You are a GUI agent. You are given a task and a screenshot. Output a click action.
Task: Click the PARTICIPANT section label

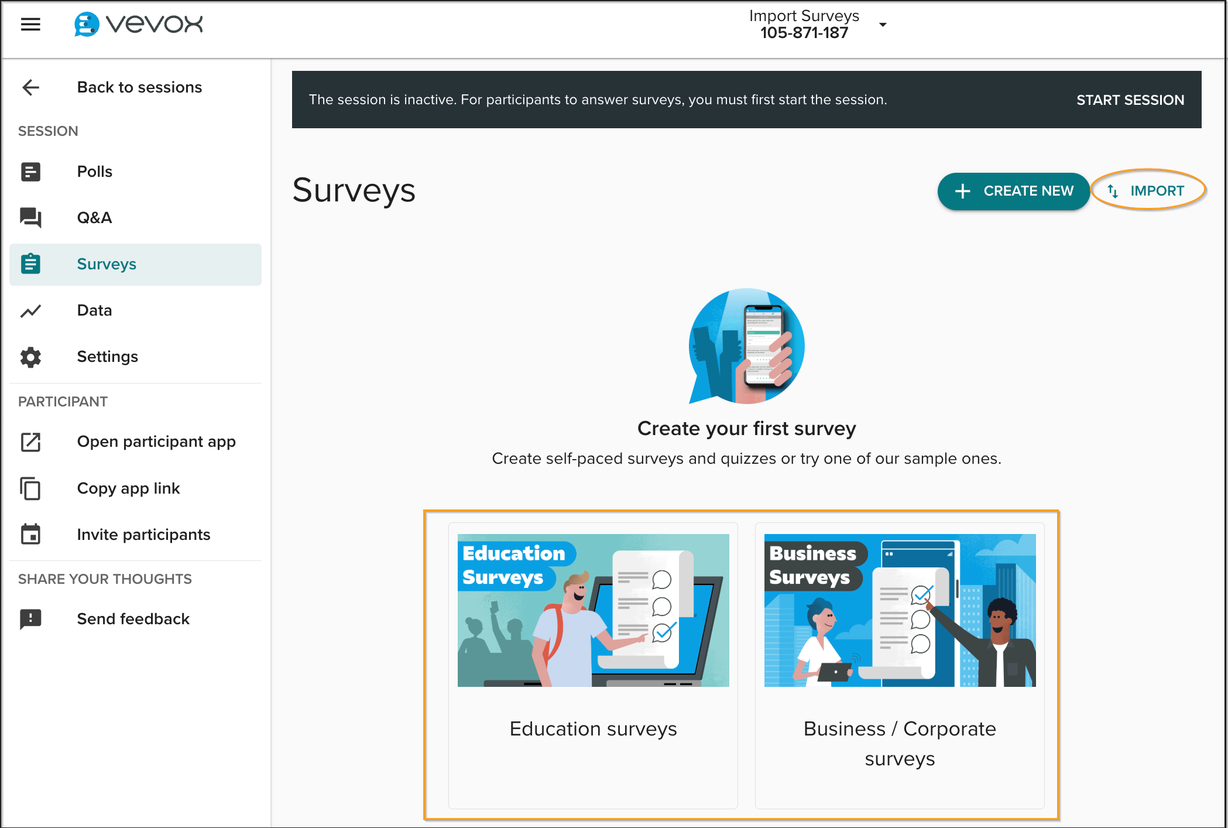63,402
